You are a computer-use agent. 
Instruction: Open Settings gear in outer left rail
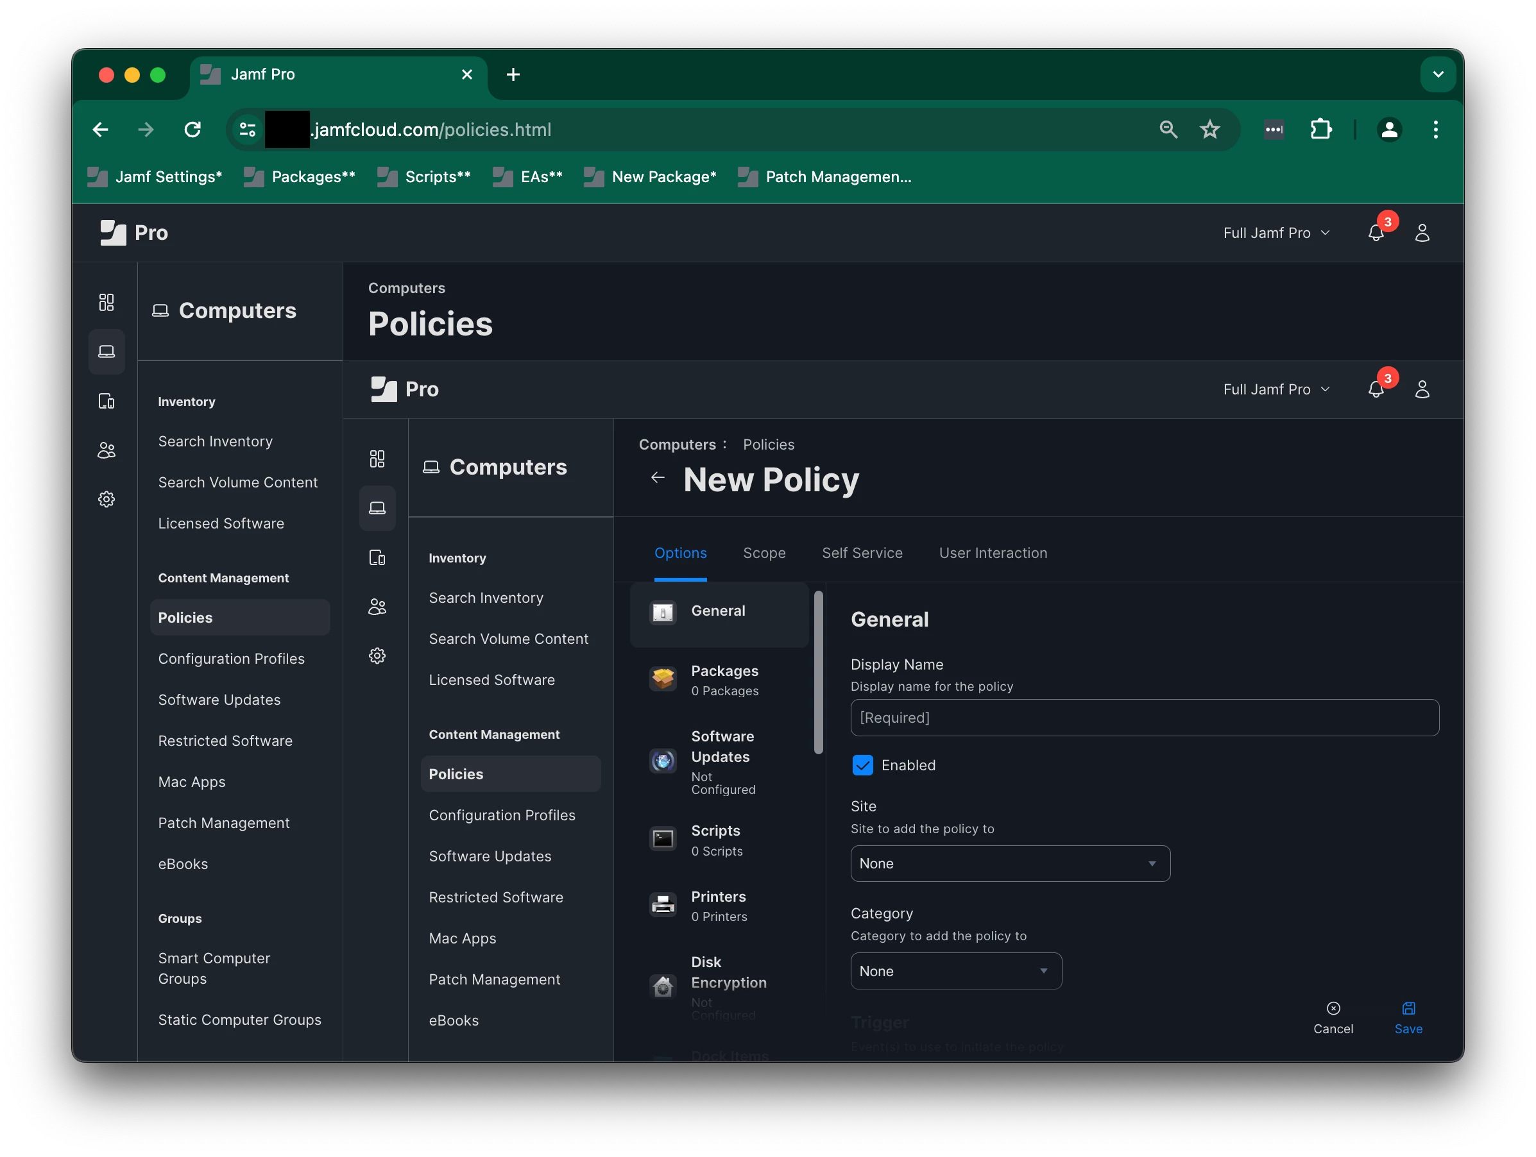(x=107, y=499)
